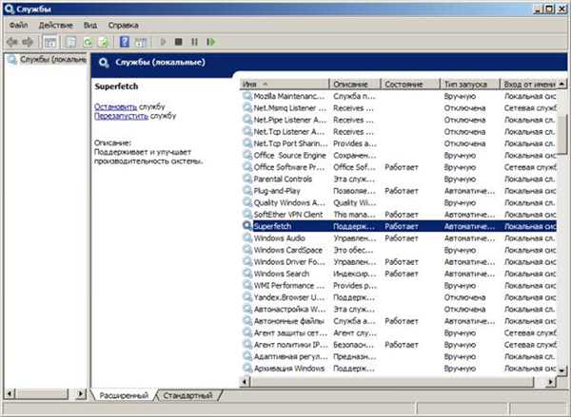The height and width of the screenshot is (417, 571).
Task: Switch to the Расширенный tab
Action: click(124, 395)
